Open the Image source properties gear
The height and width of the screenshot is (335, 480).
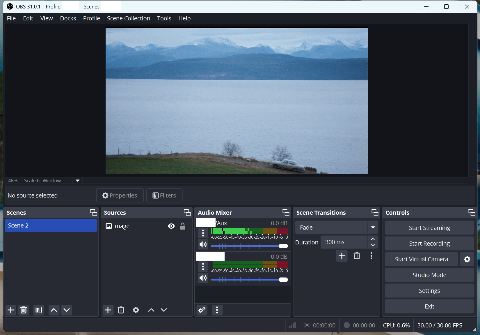point(136,310)
